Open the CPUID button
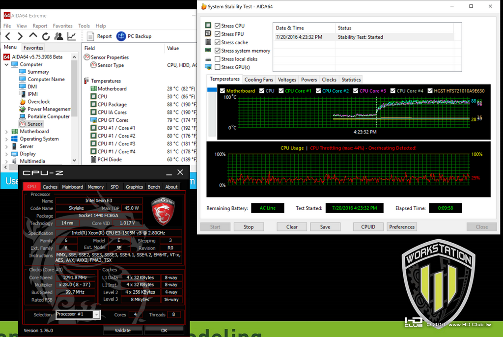Screen dimensions: 503x337 click(368, 227)
